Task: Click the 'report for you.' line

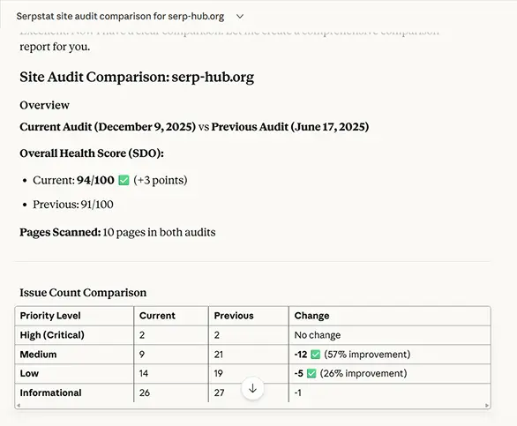Action: click(x=55, y=47)
